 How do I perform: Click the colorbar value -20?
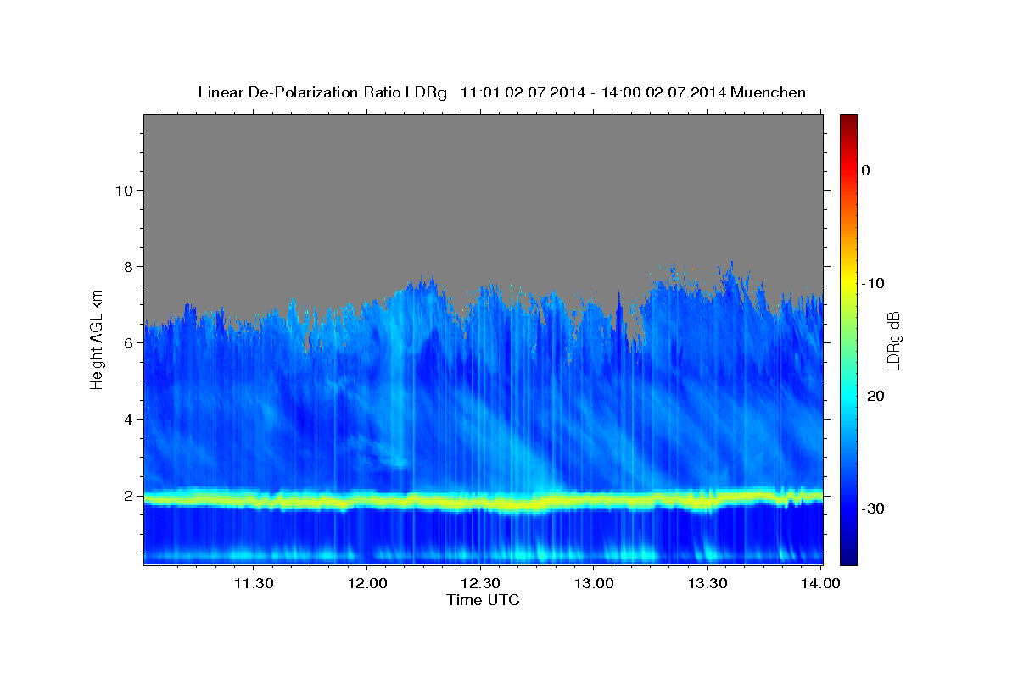(x=874, y=396)
